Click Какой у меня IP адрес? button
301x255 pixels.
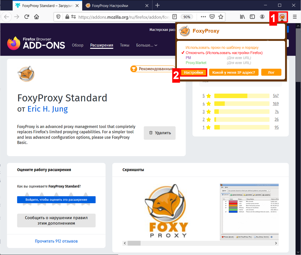click(x=234, y=72)
